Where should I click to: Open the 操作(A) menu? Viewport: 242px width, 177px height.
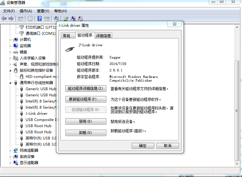[x=26, y=11]
